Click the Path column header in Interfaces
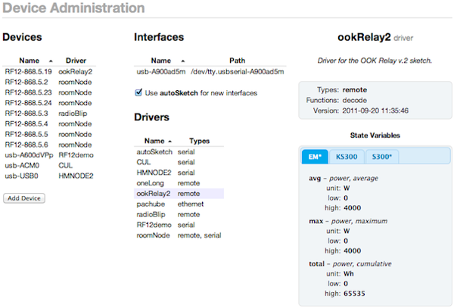The height and width of the screenshot is (308, 454). tap(237, 61)
